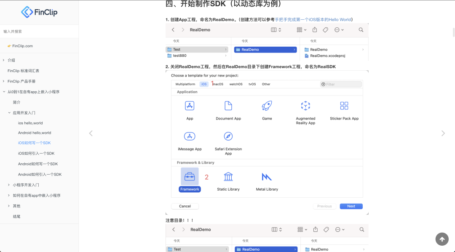Expand the FinClip 产品手册 section
The width and height of the screenshot is (455, 252).
tap(4, 81)
